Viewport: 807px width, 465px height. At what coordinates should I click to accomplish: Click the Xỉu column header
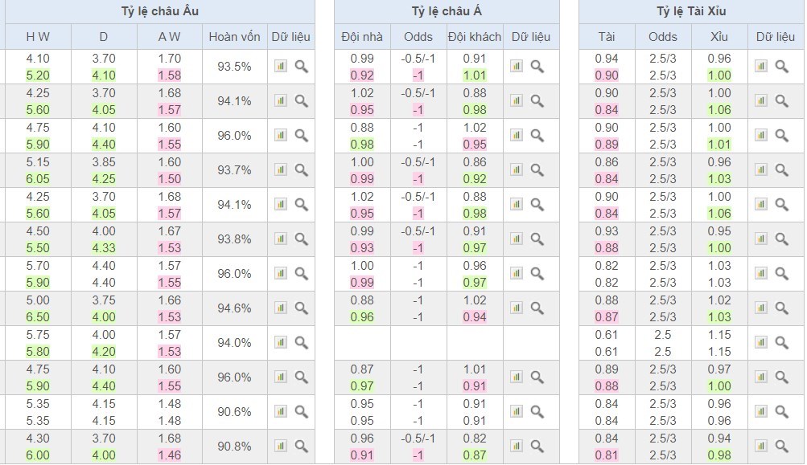click(x=719, y=37)
